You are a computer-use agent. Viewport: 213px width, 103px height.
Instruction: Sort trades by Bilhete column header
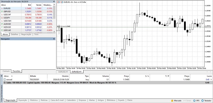point(38,76)
